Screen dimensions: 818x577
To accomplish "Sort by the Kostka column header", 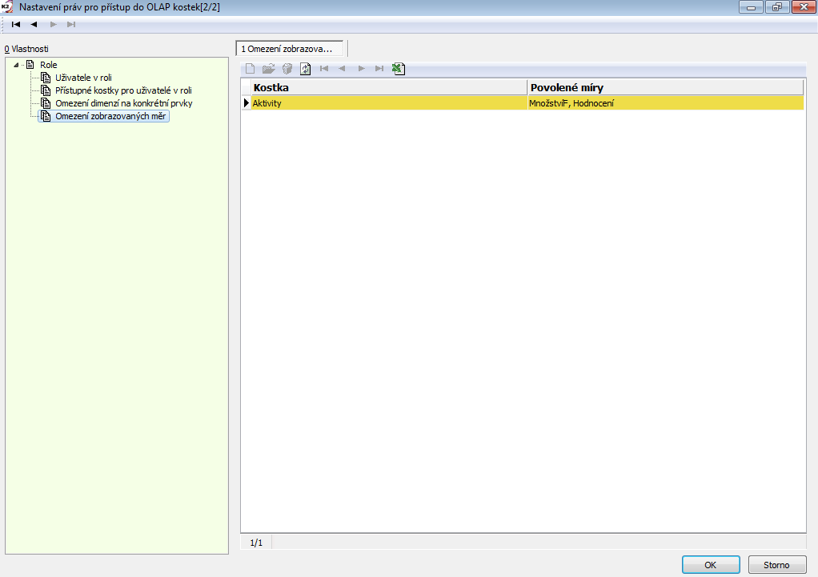I will [389, 88].
